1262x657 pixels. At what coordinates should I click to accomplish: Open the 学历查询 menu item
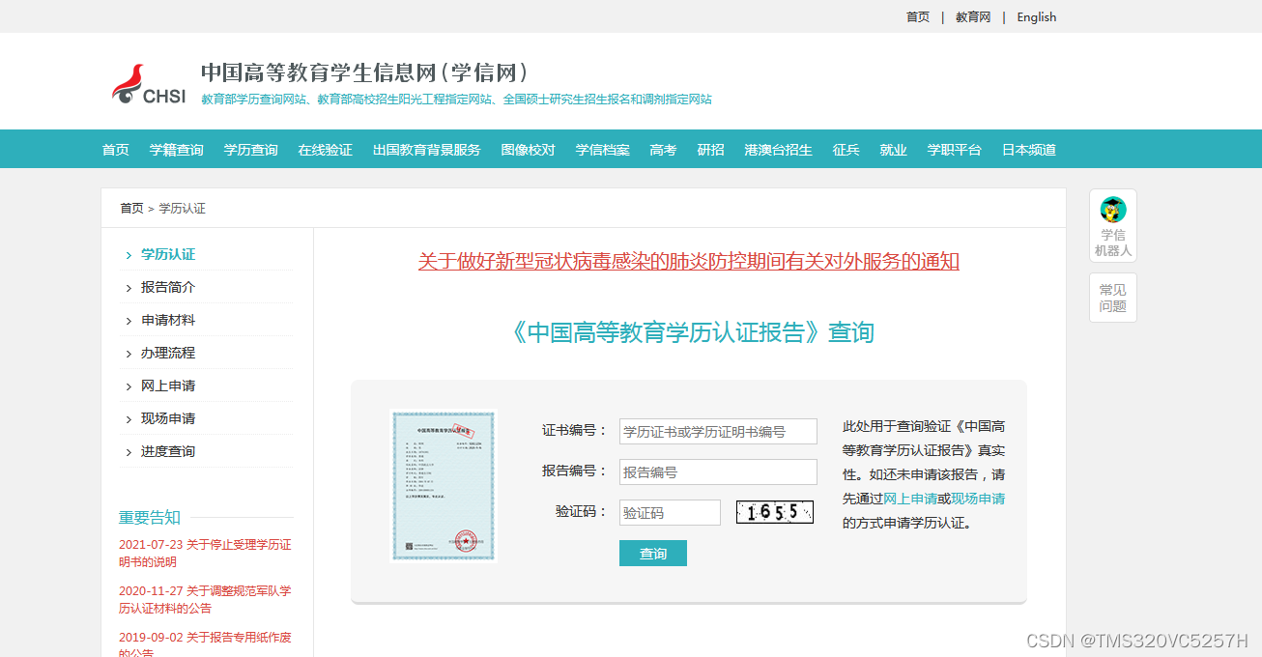pyautogui.click(x=251, y=150)
